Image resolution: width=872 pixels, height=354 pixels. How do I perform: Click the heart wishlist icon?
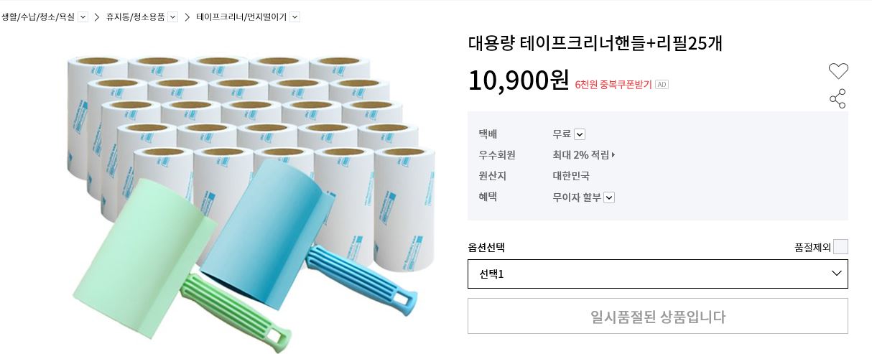[x=838, y=71]
